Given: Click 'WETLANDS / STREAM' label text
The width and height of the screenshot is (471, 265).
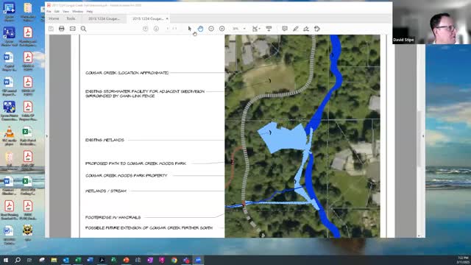Looking at the screenshot, I should (106, 191).
